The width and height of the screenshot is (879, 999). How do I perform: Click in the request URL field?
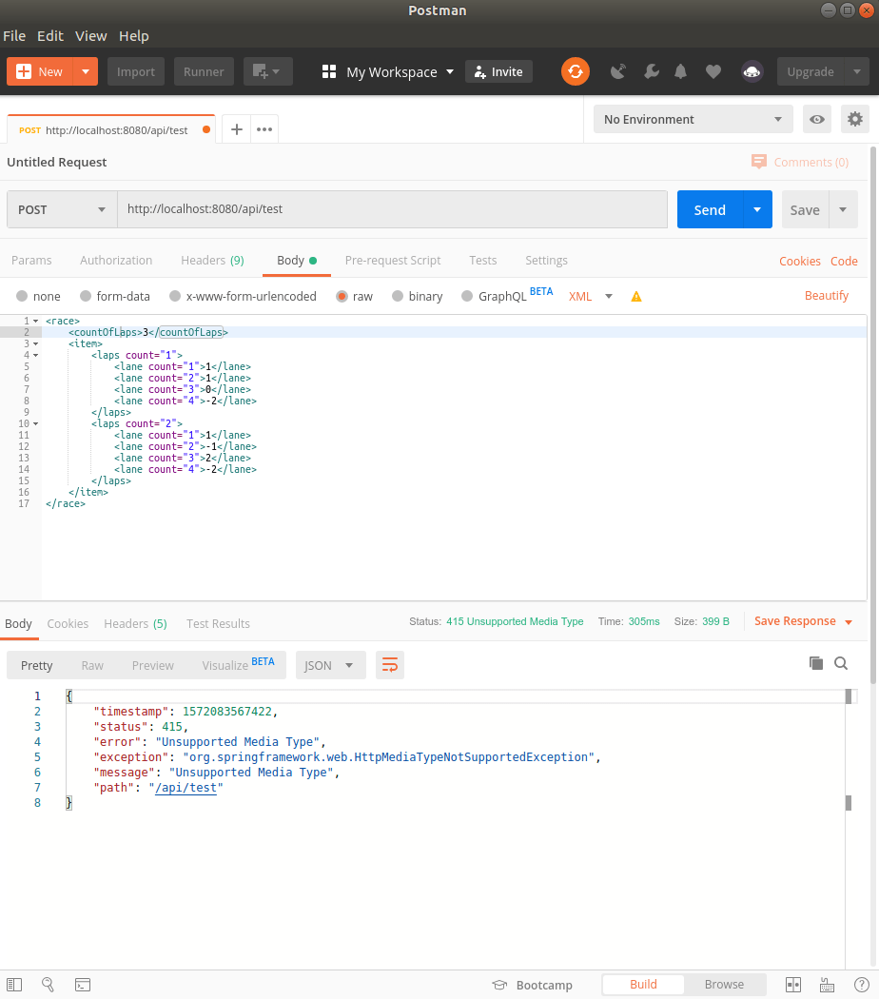[x=392, y=209]
